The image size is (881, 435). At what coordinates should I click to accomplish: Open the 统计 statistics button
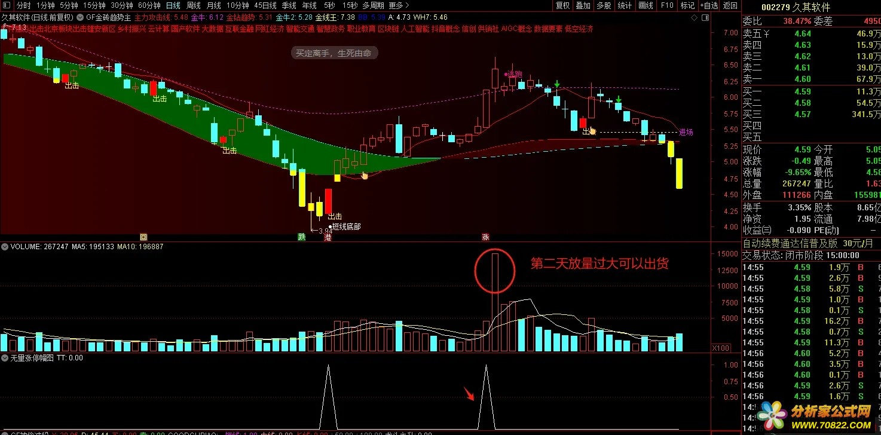click(x=625, y=5)
